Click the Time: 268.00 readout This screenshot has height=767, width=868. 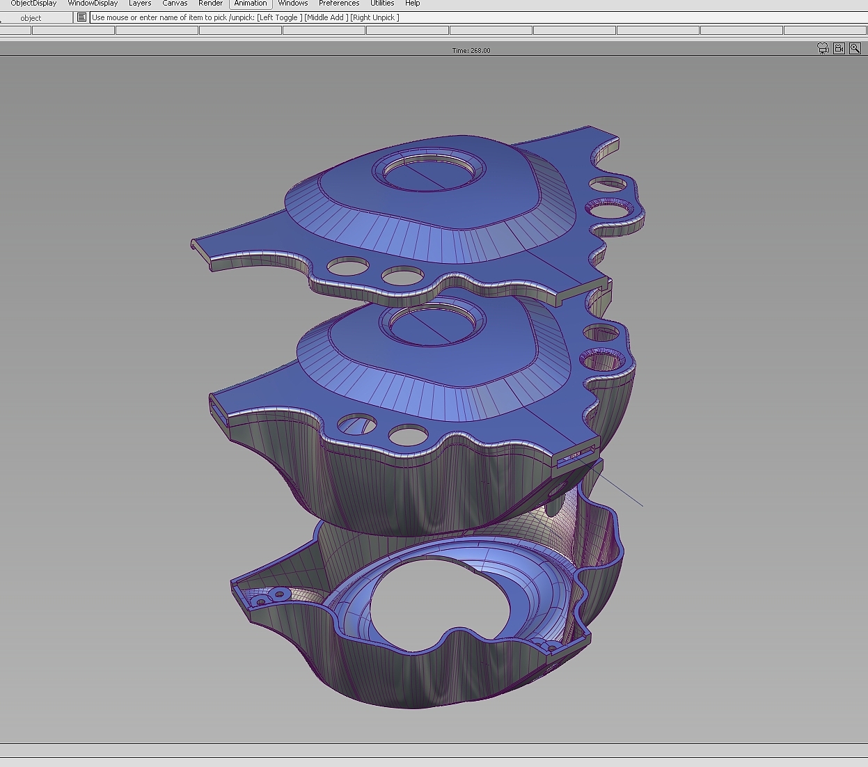[471, 50]
